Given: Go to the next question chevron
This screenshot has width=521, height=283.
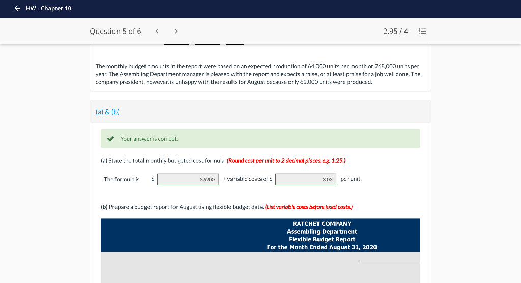Looking at the screenshot, I should coord(176,31).
